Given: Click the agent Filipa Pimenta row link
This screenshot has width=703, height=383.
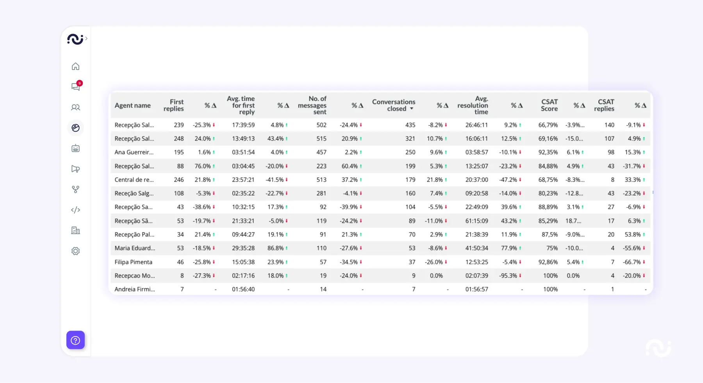Looking at the screenshot, I should tap(133, 262).
